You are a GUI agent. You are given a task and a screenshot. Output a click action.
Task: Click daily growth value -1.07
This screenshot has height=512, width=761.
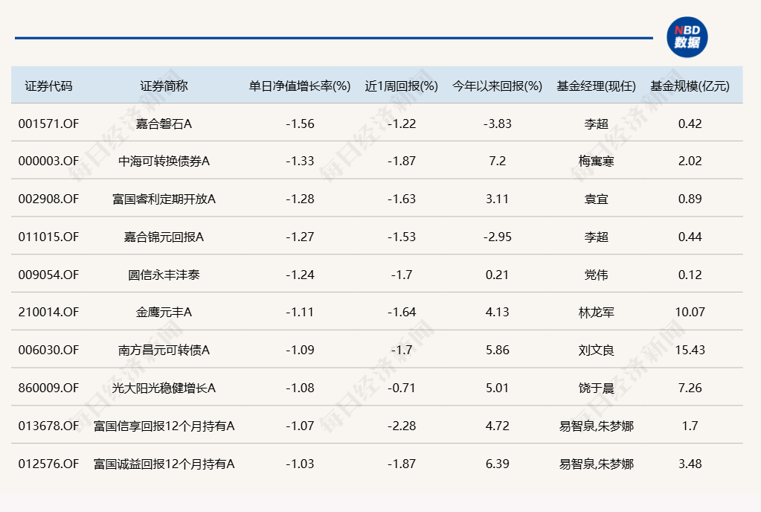coord(300,426)
